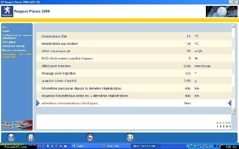The width and height of the screenshot is (239, 149).
Task: Select the 'débit post injection' row
Action: pos(134,66)
